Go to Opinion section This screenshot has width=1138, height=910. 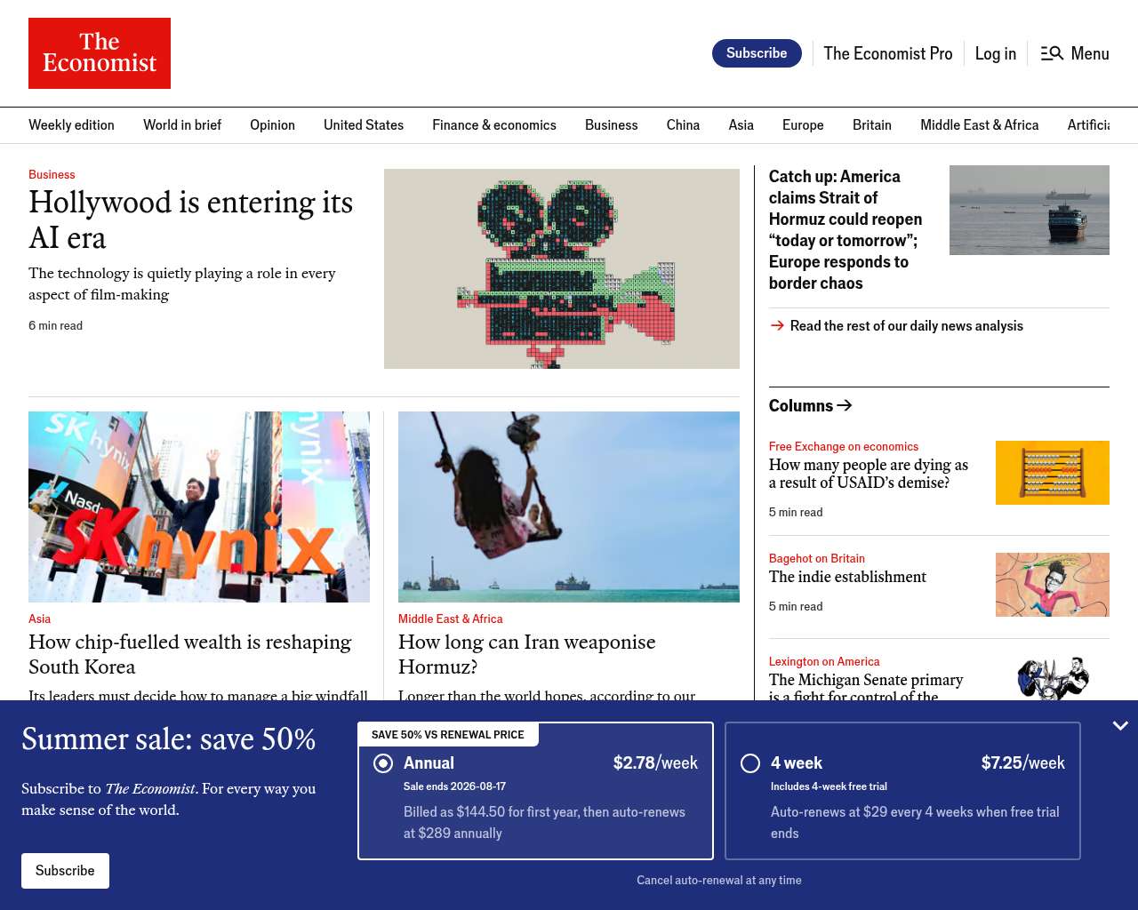pyautogui.click(x=272, y=125)
